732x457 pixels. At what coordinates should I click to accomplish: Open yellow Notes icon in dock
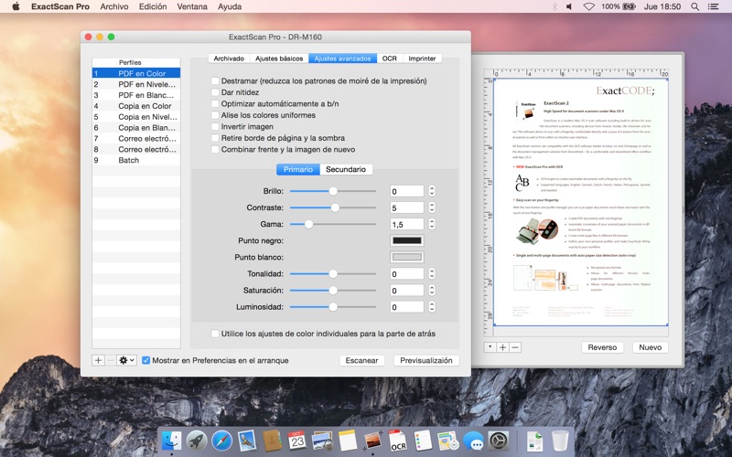348,441
